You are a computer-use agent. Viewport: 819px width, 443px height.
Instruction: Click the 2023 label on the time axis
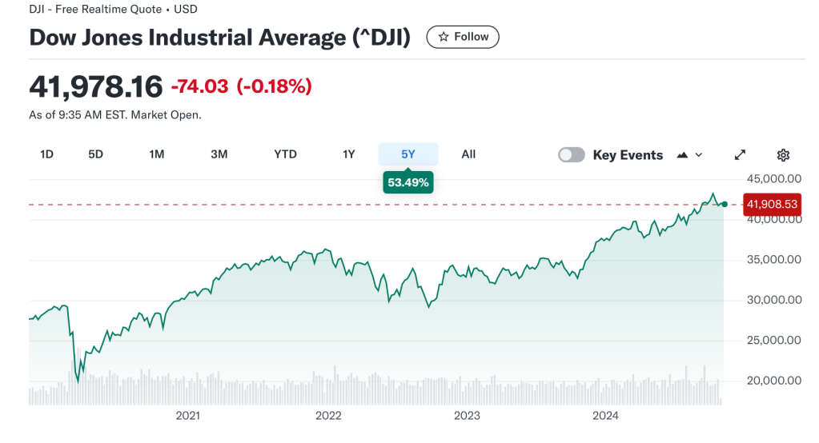[467, 416]
